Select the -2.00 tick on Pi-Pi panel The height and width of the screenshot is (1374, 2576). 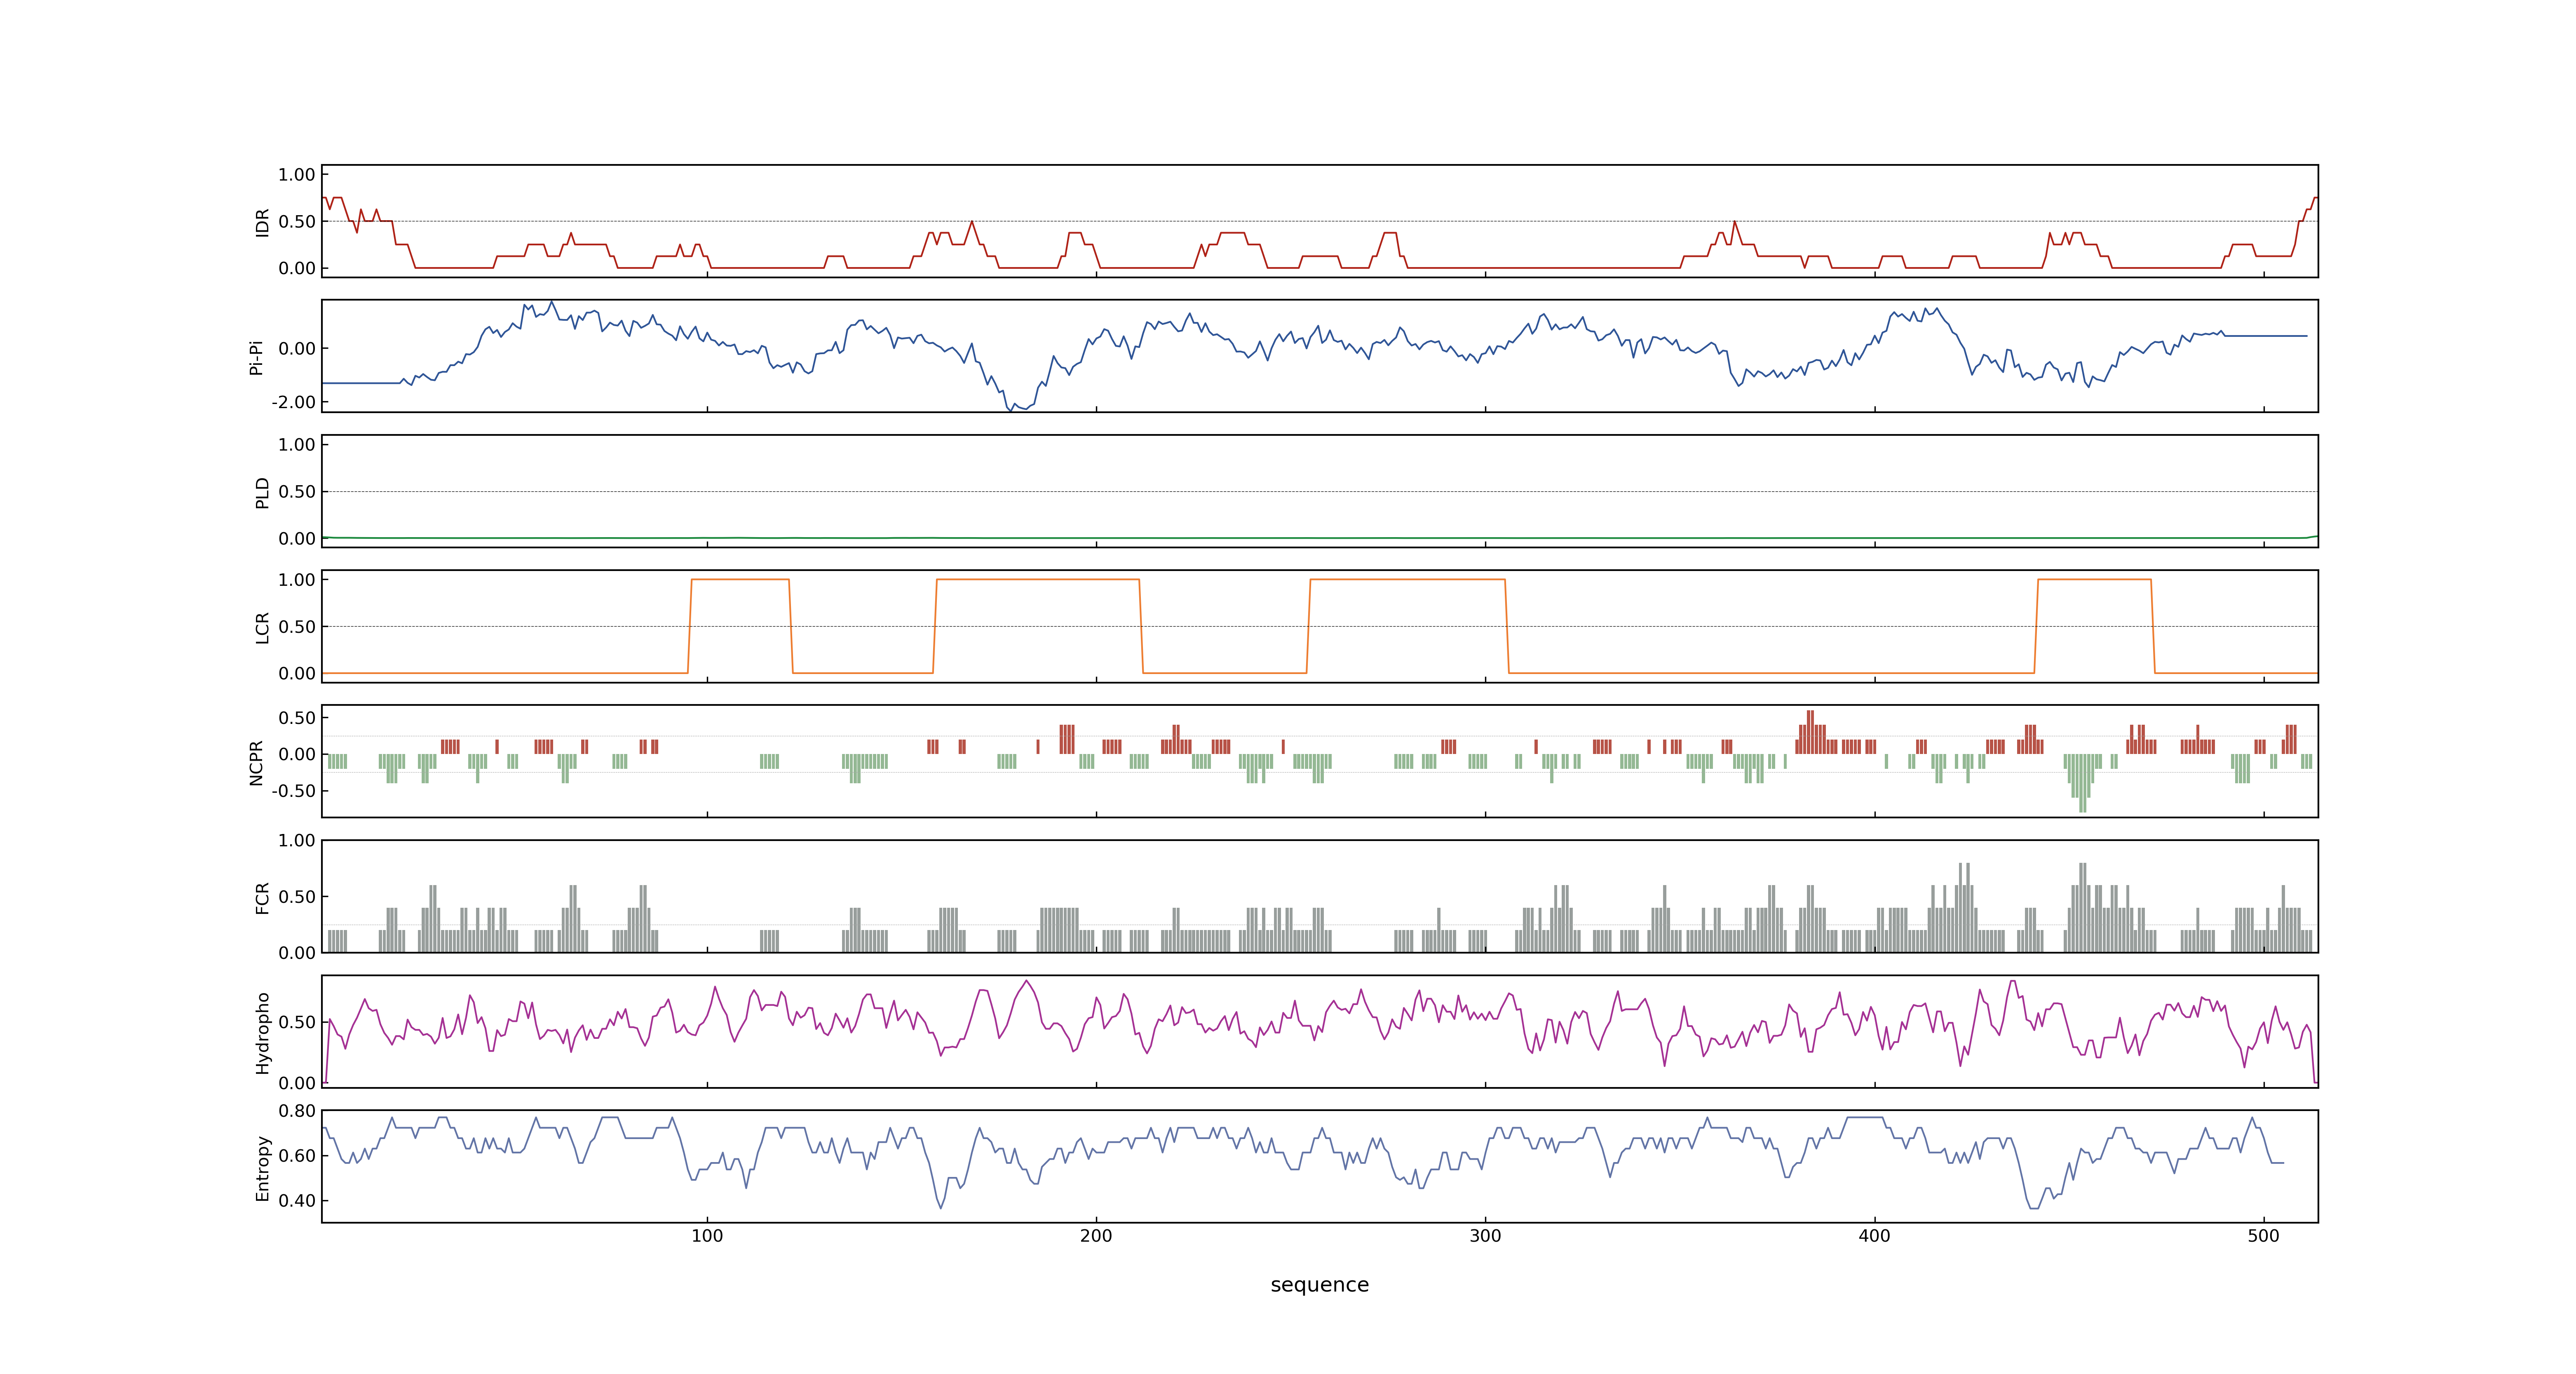coord(293,402)
